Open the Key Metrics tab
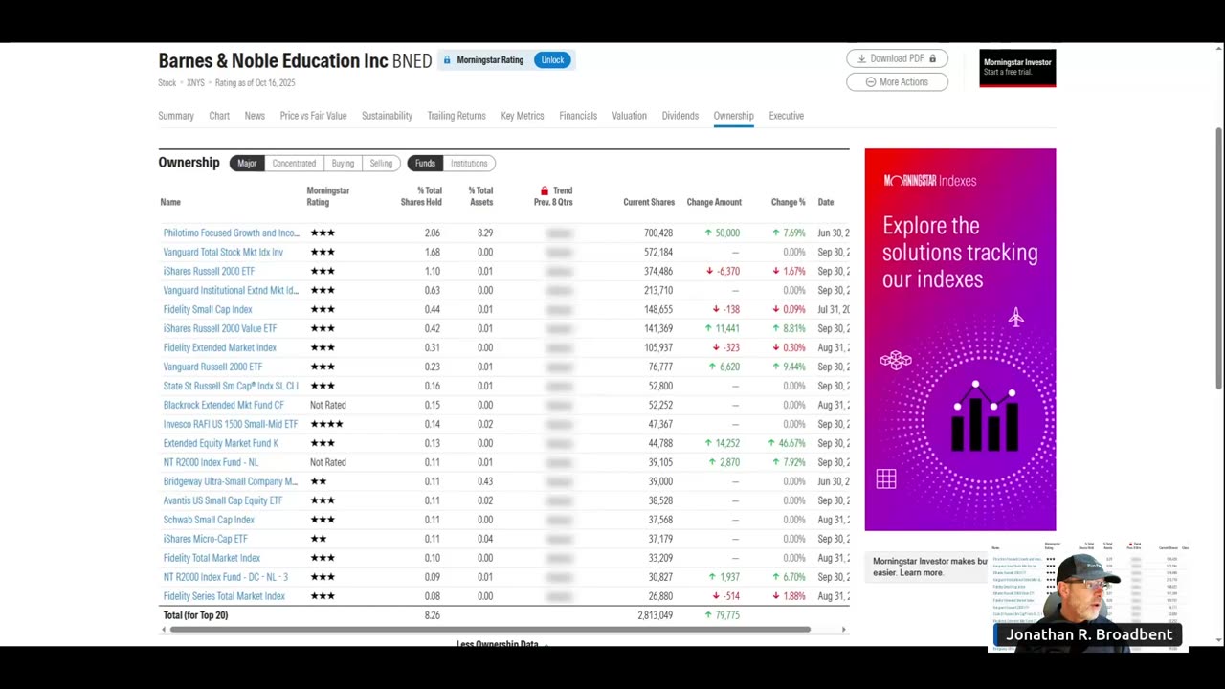Screen dimensions: 1225x689 [x=523, y=116]
